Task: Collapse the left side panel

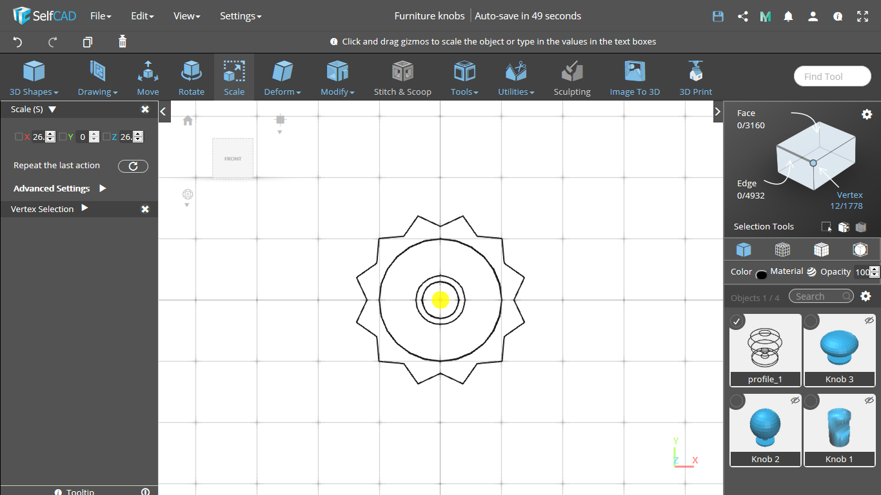Action: click(x=163, y=112)
